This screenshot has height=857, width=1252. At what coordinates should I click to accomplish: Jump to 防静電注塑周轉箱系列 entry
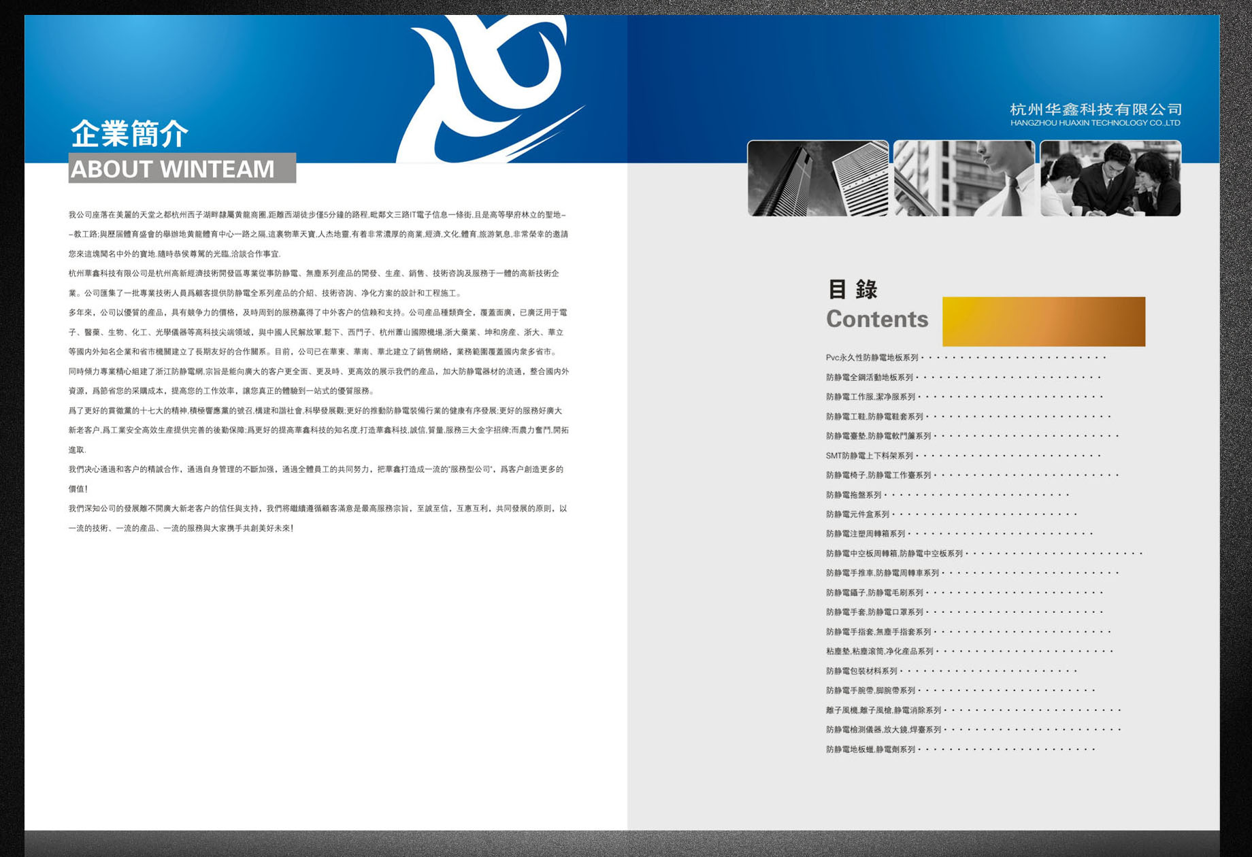[866, 534]
